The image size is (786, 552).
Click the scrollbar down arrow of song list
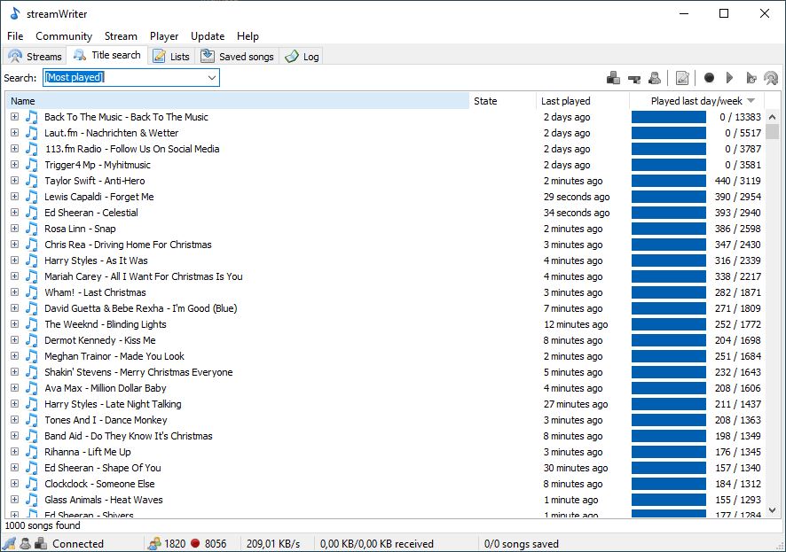[x=773, y=510]
